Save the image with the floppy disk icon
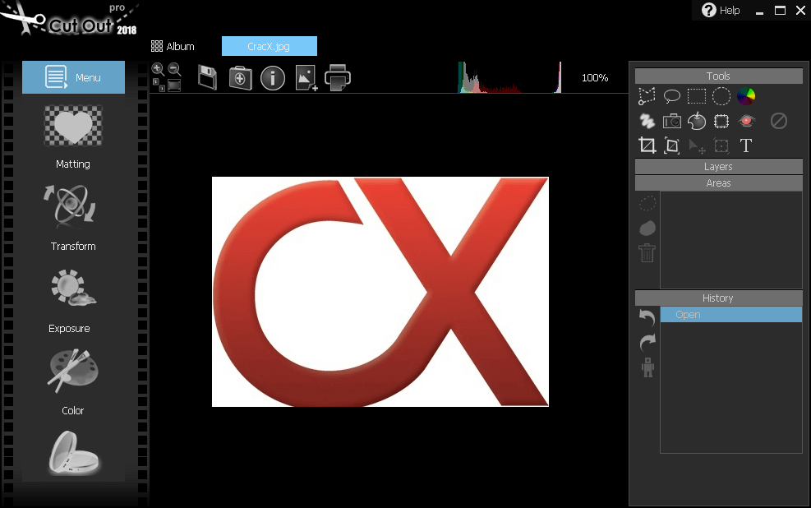 click(x=207, y=77)
